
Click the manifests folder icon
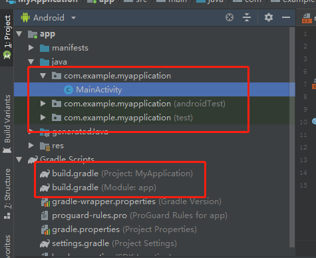pyautogui.click(x=45, y=48)
